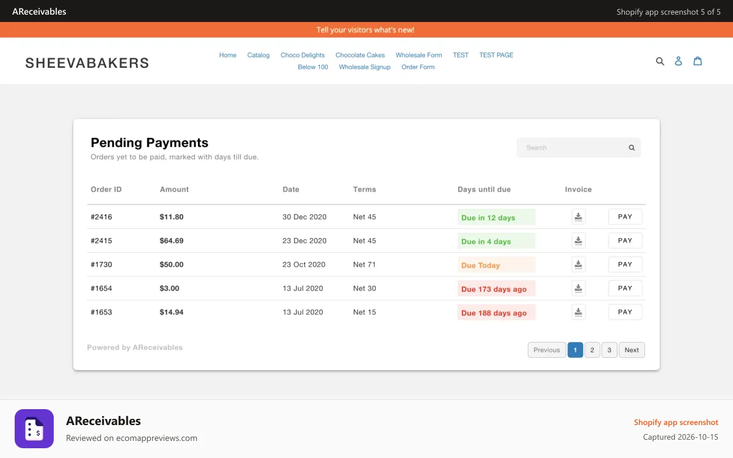733x458 pixels.
Task: Download invoice for order #2415
Action: pyautogui.click(x=578, y=241)
